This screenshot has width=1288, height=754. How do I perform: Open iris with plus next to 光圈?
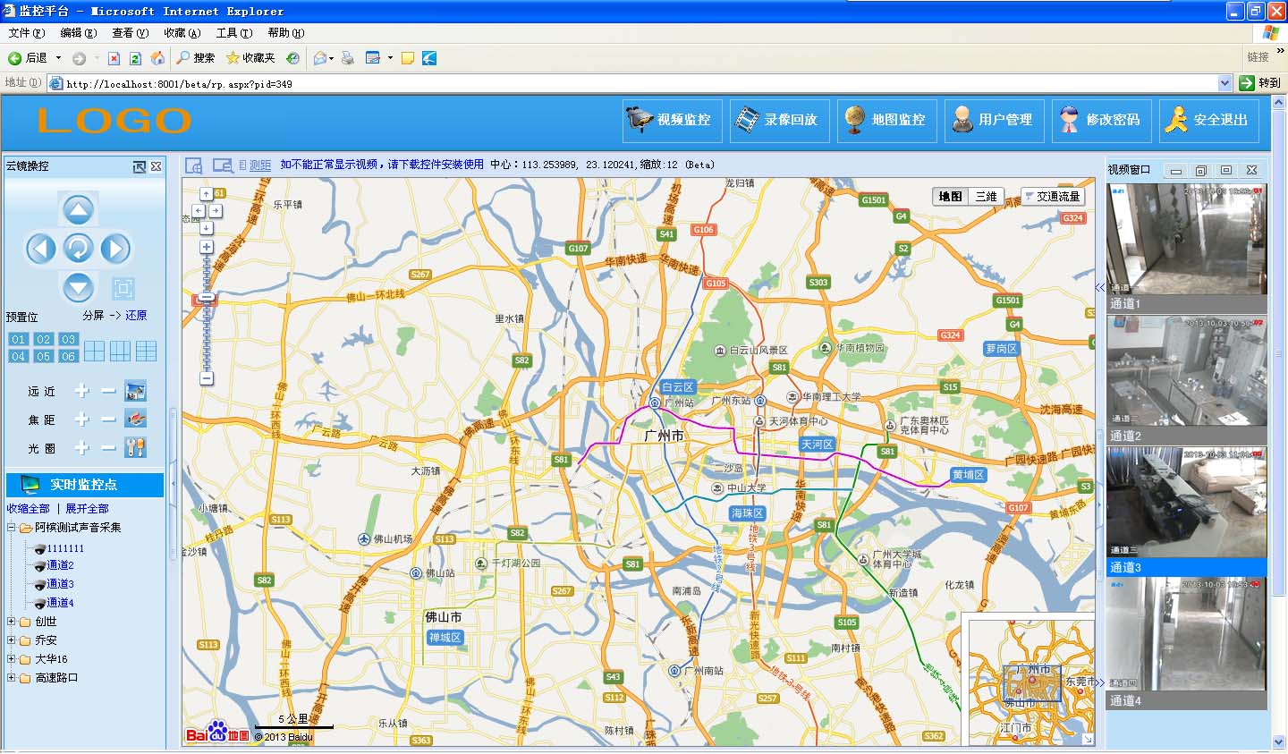82,447
